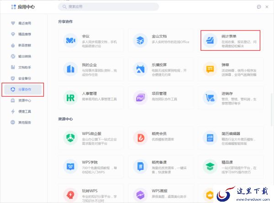The width and height of the screenshot is (274, 203).
Task: Click the vertical scrollbar on the right
Action: coord(272,109)
